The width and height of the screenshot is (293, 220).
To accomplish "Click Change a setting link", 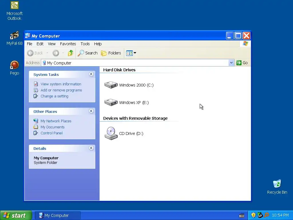I will pyautogui.click(x=54, y=96).
